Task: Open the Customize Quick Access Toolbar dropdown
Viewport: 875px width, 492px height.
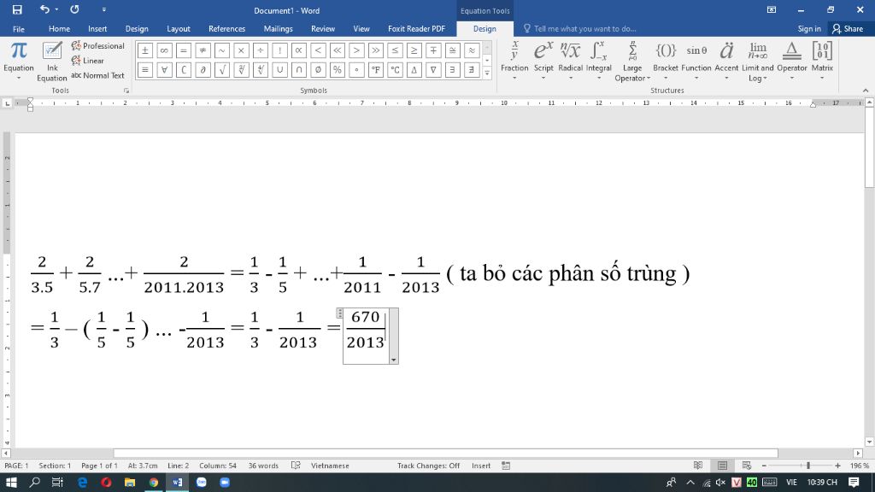Action: [x=103, y=9]
